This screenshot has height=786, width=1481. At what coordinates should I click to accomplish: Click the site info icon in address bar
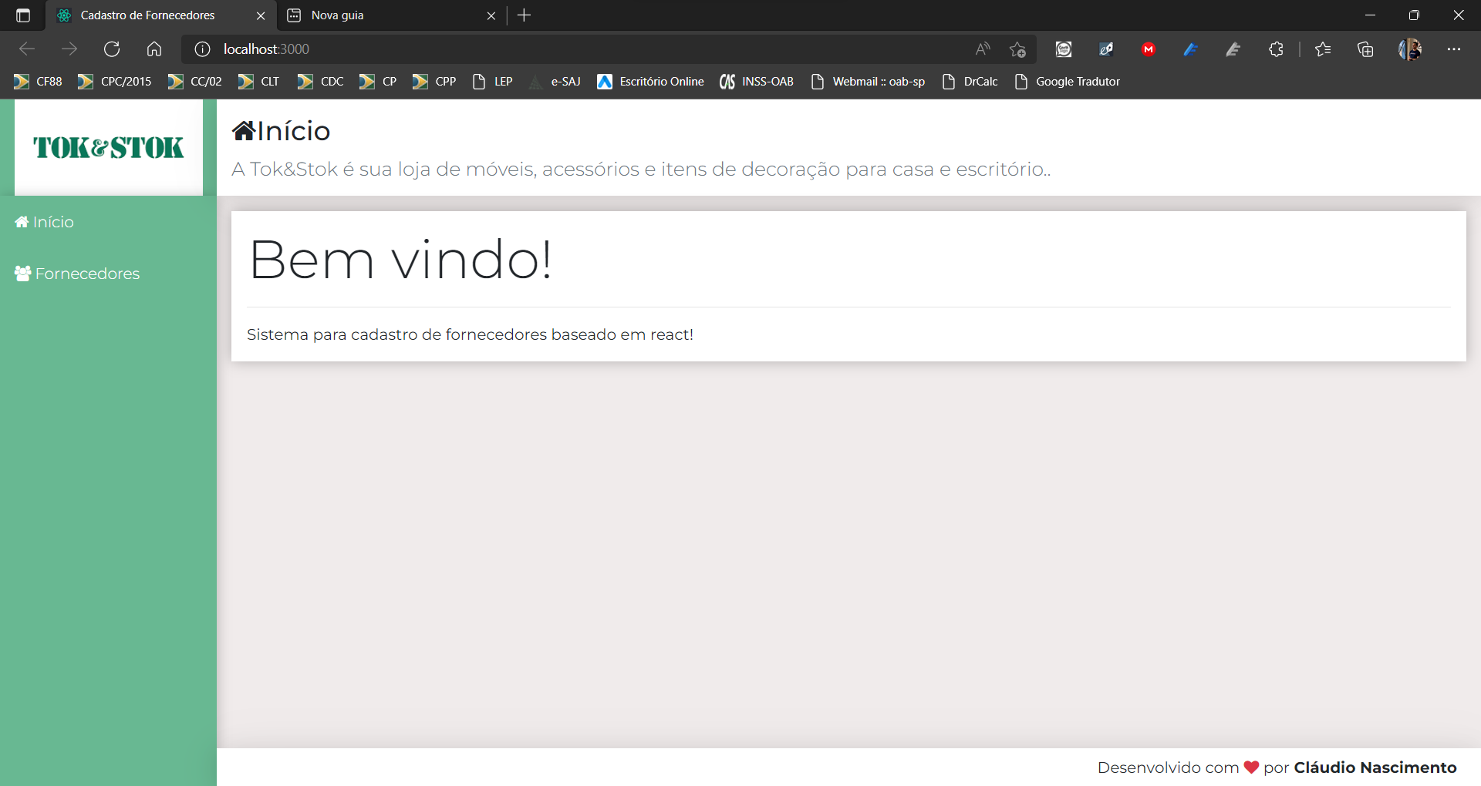click(x=201, y=49)
